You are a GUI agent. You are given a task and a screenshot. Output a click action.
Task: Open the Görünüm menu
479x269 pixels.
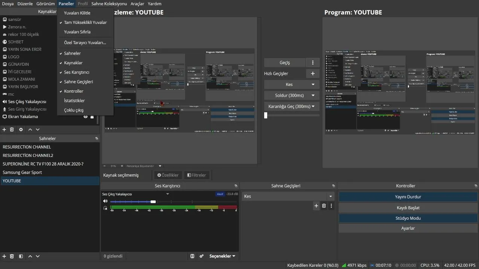(46, 4)
